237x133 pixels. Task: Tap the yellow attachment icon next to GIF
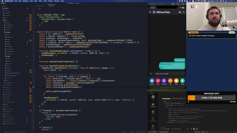point(176,81)
